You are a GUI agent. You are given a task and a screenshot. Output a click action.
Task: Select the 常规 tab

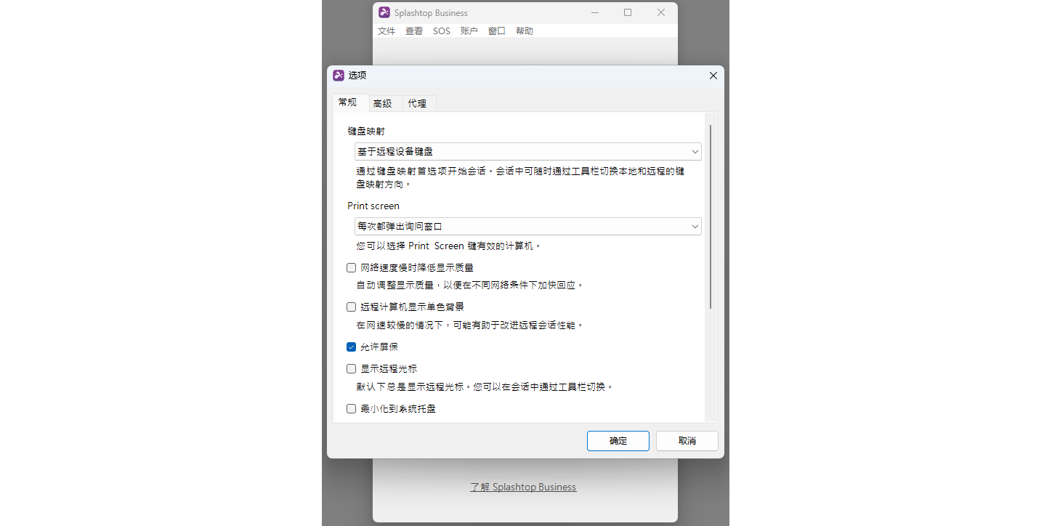click(x=348, y=102)
